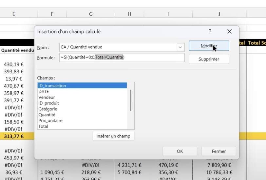The height and width of the screenshot is (180, 266).
Task: Click the Supprimer button
Action: [x=209, y=59]
